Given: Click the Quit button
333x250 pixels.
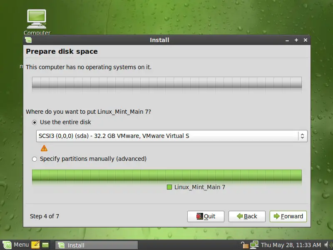Looking at the screenshot, I should pyautogui.click(x=206, y=216).
